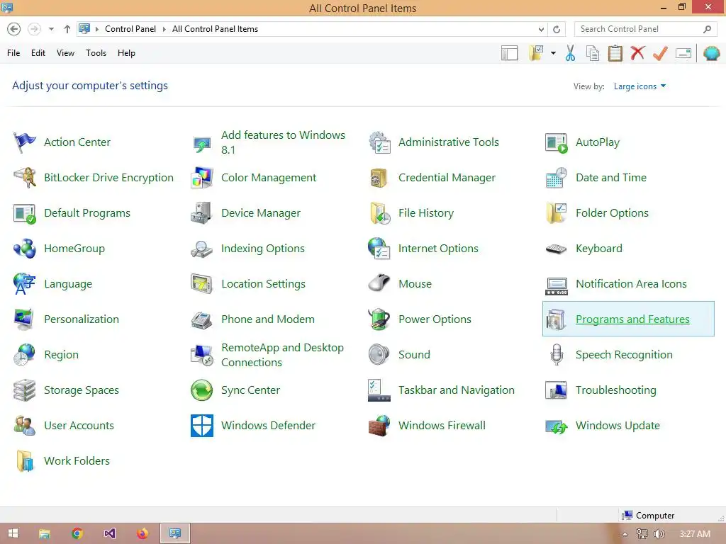The width and height of the screenshot is (726, 544).
Task: Open the Windows Defender shield icon
Action: 202,426
